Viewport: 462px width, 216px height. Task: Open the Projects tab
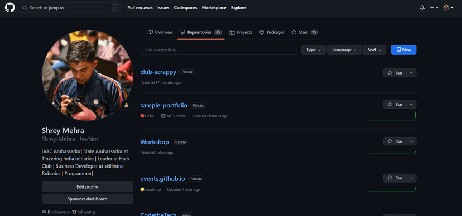point(240,32)
